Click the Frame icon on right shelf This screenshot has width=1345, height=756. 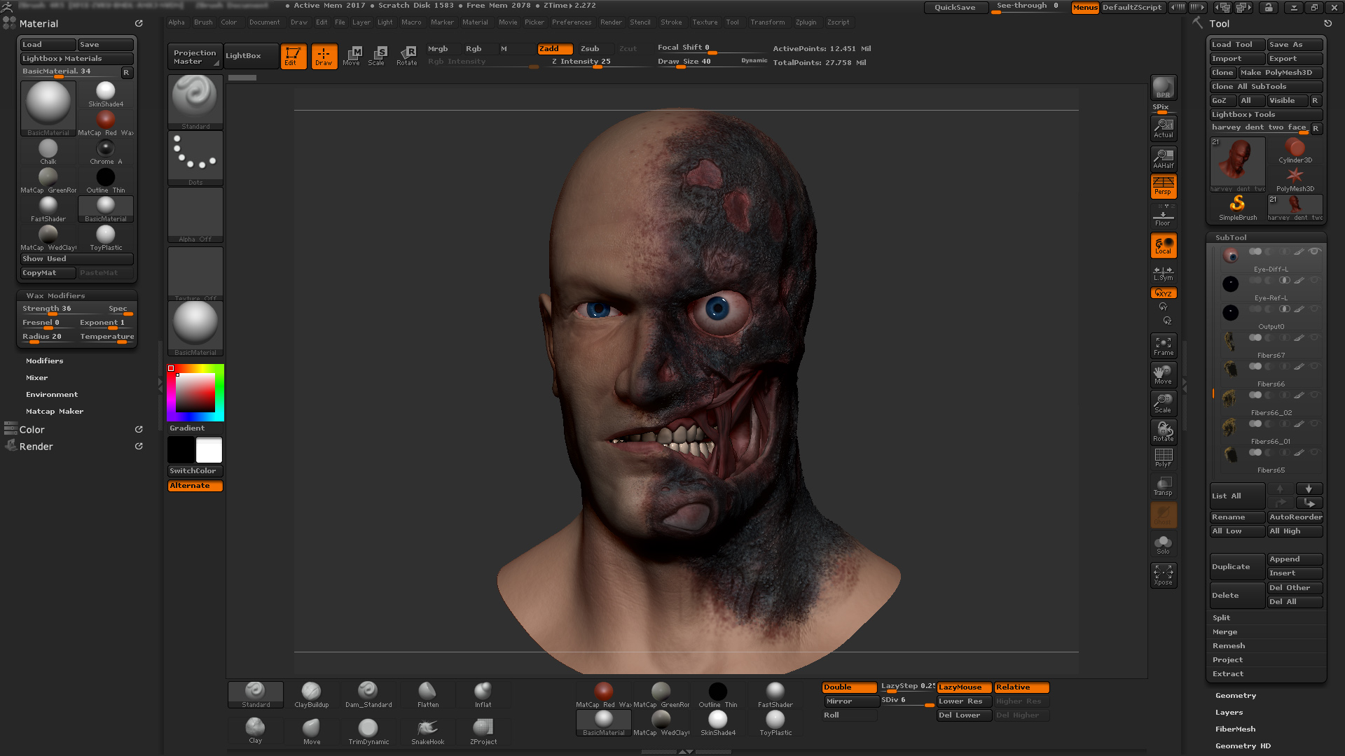coord(1164,346)
